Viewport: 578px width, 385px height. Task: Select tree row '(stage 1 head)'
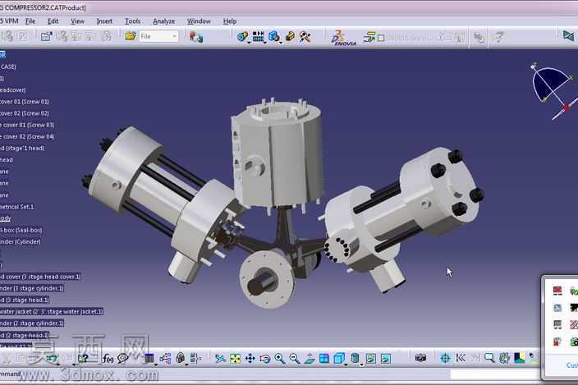coord(22,148)
